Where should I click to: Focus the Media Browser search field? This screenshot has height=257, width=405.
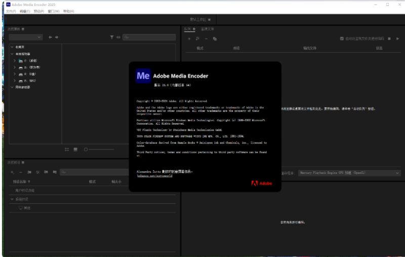point(149,37)
